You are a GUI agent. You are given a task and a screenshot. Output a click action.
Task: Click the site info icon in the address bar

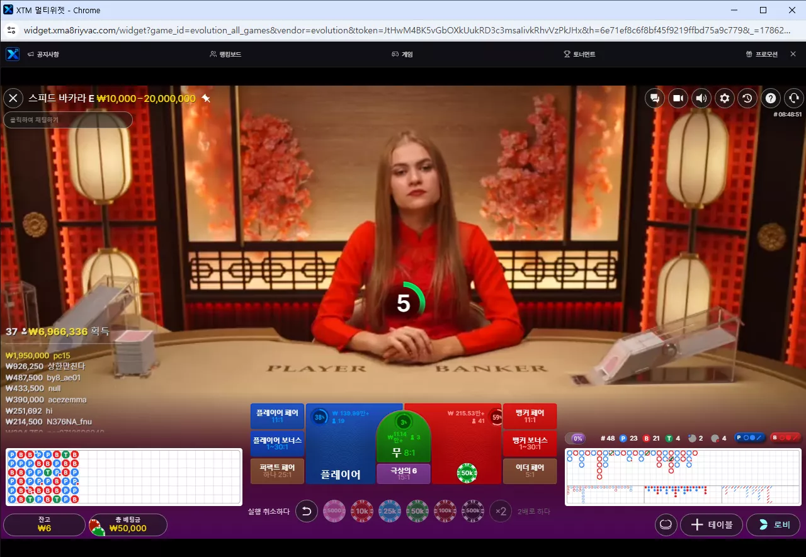point(12,30)
